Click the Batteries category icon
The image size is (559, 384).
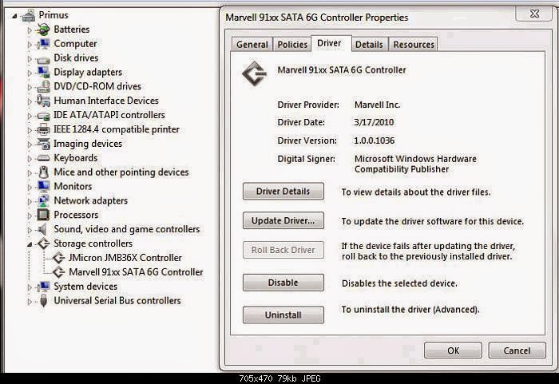pyautogui.click(x=43, y=30)
